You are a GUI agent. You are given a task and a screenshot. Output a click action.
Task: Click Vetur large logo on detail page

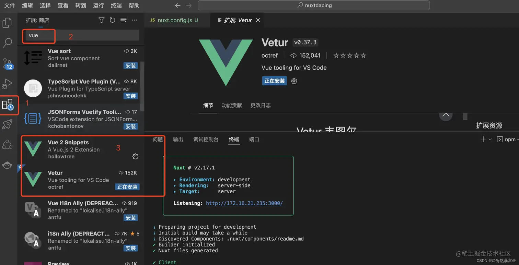pos(226,62)
